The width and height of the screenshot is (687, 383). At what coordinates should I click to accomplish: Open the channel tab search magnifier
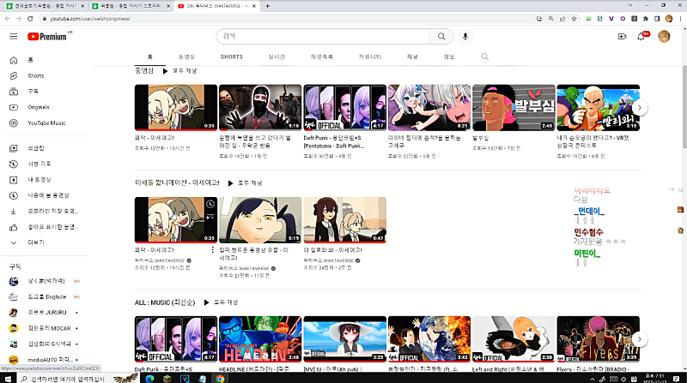(x=484, y=57)
